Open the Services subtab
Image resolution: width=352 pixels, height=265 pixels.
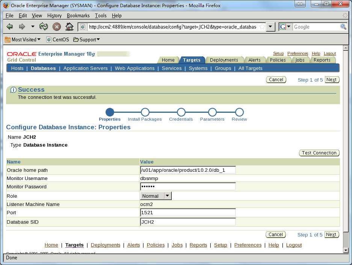tap(172, 68)
